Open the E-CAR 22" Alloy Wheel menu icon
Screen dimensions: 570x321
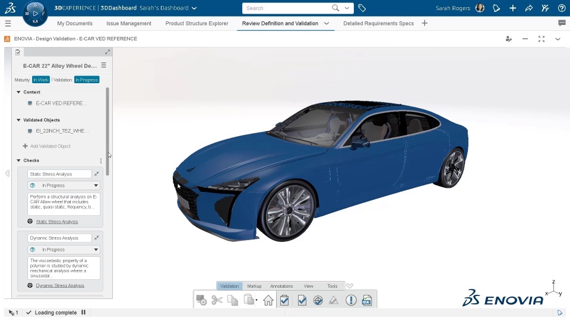(x=103, y=65)
